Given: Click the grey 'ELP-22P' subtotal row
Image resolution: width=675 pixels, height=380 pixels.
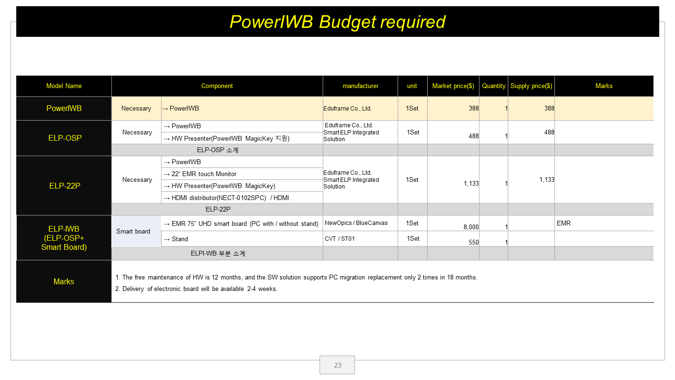Looking at the screenshot, I should [217, 209].
